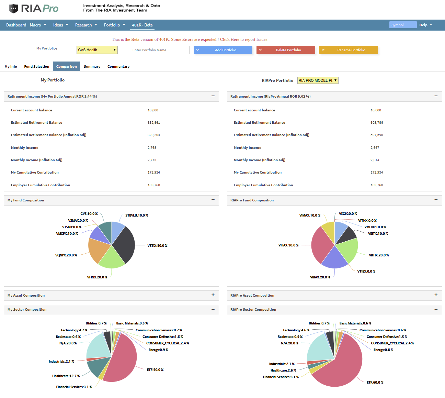Collapse RIAPro Sector Composition panel
The width and height of the screenshot is (445, 398).
[x=436, y=309]
